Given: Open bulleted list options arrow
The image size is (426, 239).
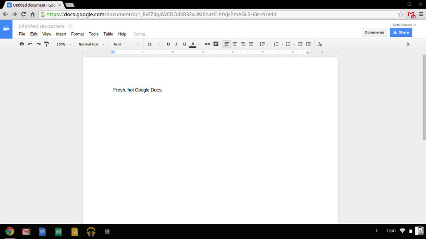Looking at the screenshot, I should (294, 44).
